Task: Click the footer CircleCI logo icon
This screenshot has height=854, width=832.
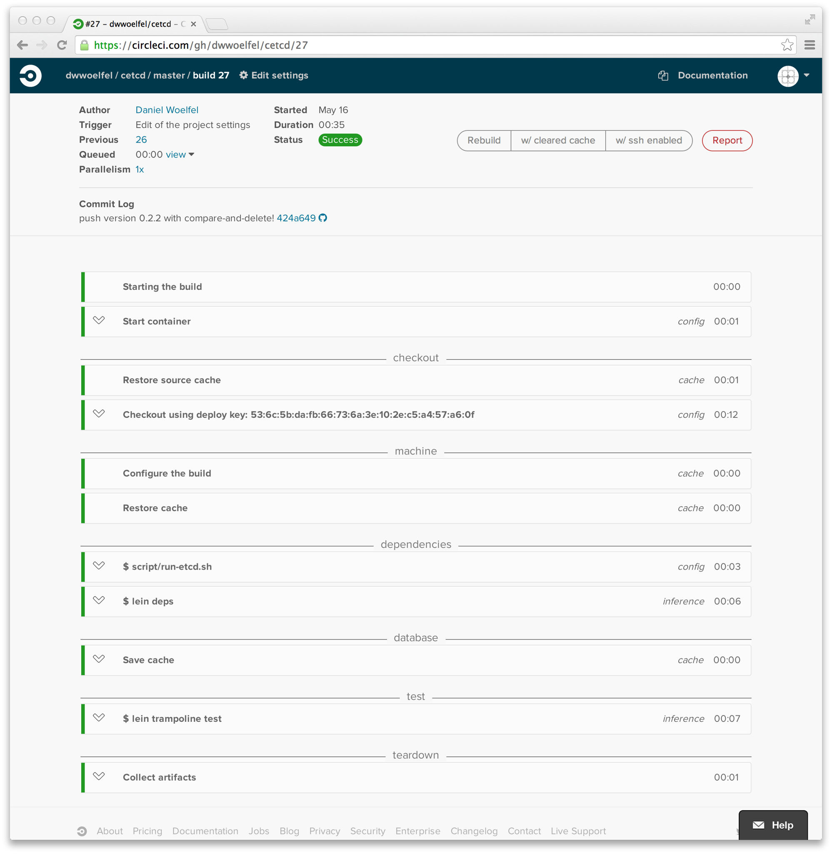Action: pos(82,831)
